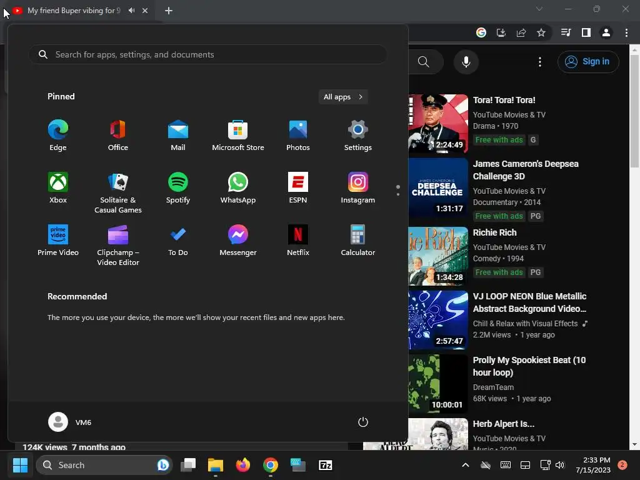The width and height of the screenshot is (640, 480).
Task: Click the Start menu power button
Action: click(x=363, y=422)
